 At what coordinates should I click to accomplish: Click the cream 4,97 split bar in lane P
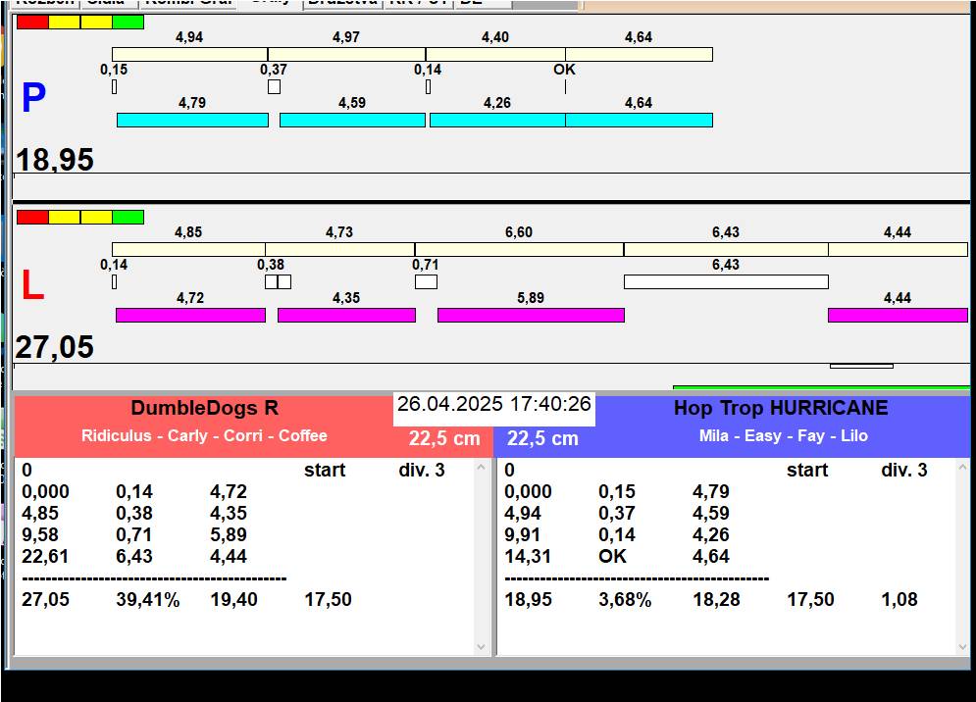click(346, 54)
